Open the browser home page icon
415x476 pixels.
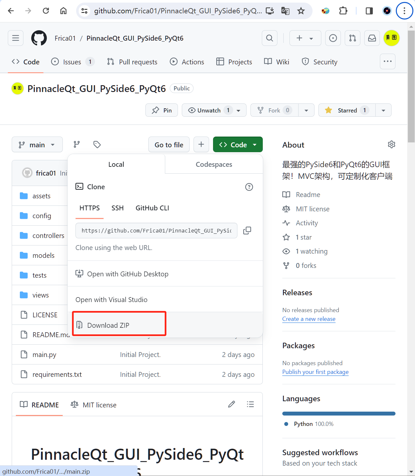(63, 11)
